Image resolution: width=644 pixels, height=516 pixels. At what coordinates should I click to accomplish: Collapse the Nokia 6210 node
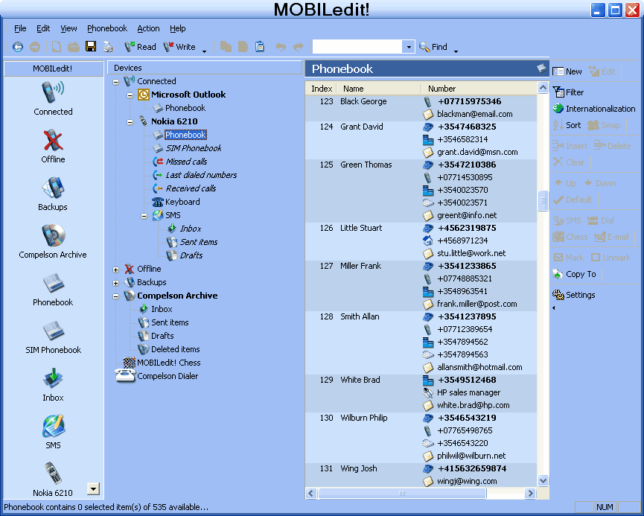[130, 122]
